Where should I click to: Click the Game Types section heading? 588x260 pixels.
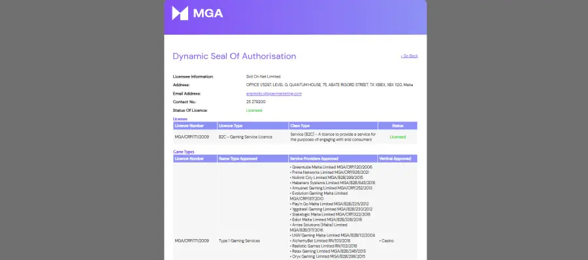184,152
